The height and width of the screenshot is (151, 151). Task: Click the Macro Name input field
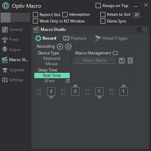coord(95,60)
